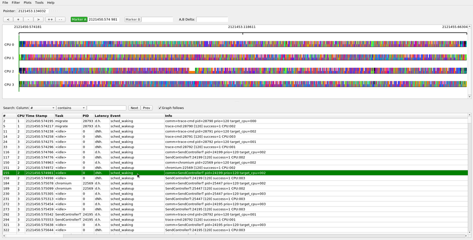Sort by the Task column header
Image resolution: width=473 pixels, height=240 pixels.
(68, 116)
